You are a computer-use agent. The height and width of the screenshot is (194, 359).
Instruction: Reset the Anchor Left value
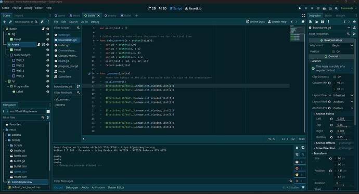[x=331, y=119]
